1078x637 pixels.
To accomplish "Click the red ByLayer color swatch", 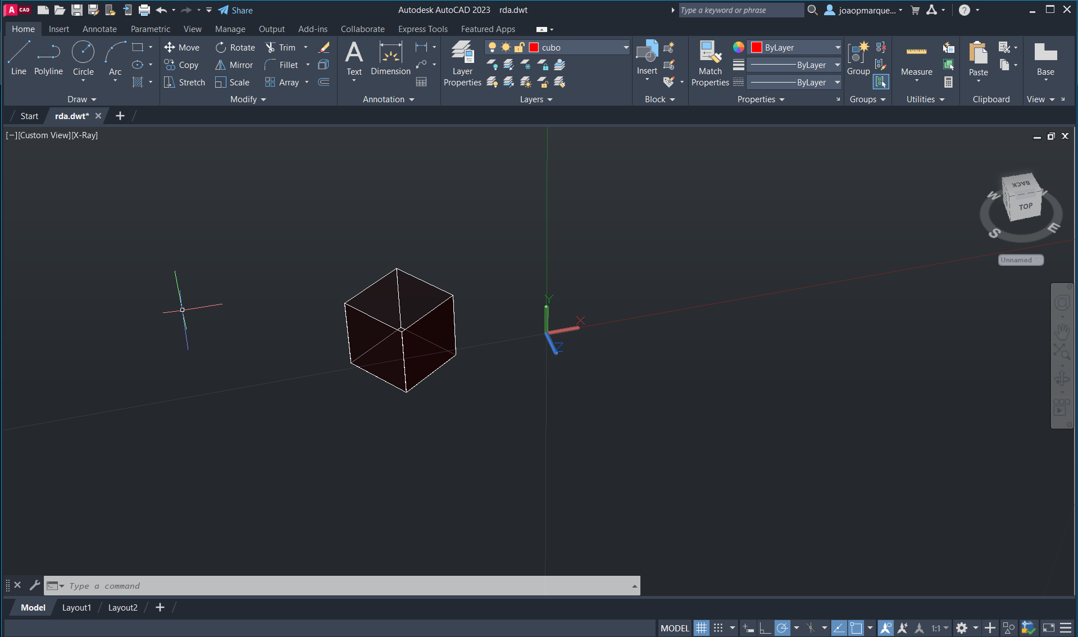I will [x=757, y=48].
